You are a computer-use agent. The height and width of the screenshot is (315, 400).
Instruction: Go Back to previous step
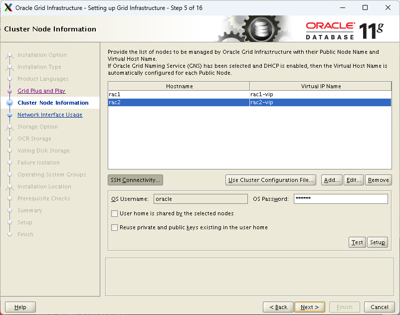pos(278,307)
